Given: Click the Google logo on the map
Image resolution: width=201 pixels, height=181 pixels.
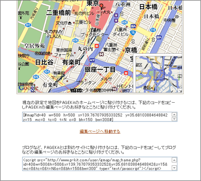Looking at the screenshot, I should (x=28, y=88).
